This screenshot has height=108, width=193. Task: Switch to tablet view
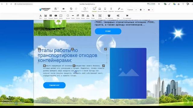[x=105, y=9]
